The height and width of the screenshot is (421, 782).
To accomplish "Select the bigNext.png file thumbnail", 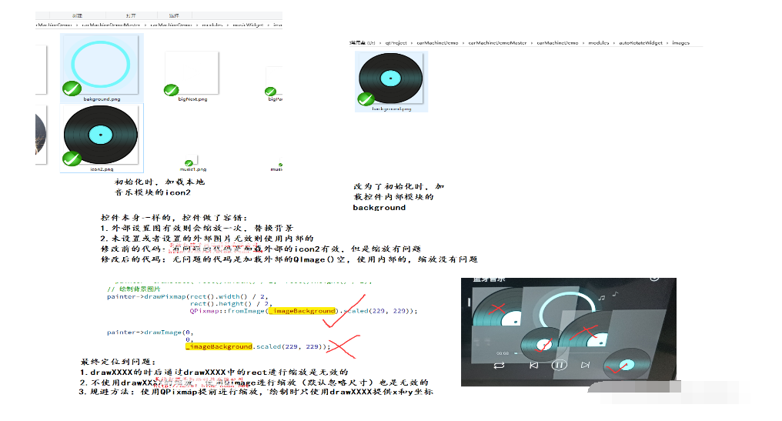I will (192, 73).
